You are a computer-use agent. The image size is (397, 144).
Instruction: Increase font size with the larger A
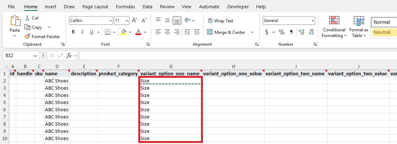click(x=135, y=21)
